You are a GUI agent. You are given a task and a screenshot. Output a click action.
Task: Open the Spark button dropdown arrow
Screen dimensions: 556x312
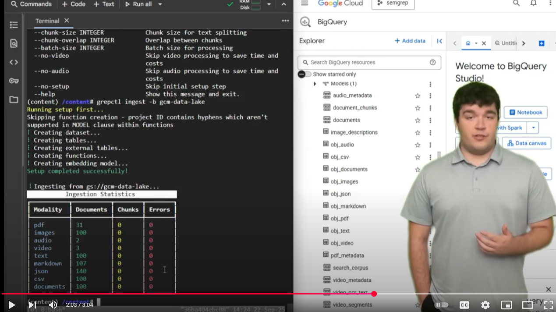coord(533,128)
